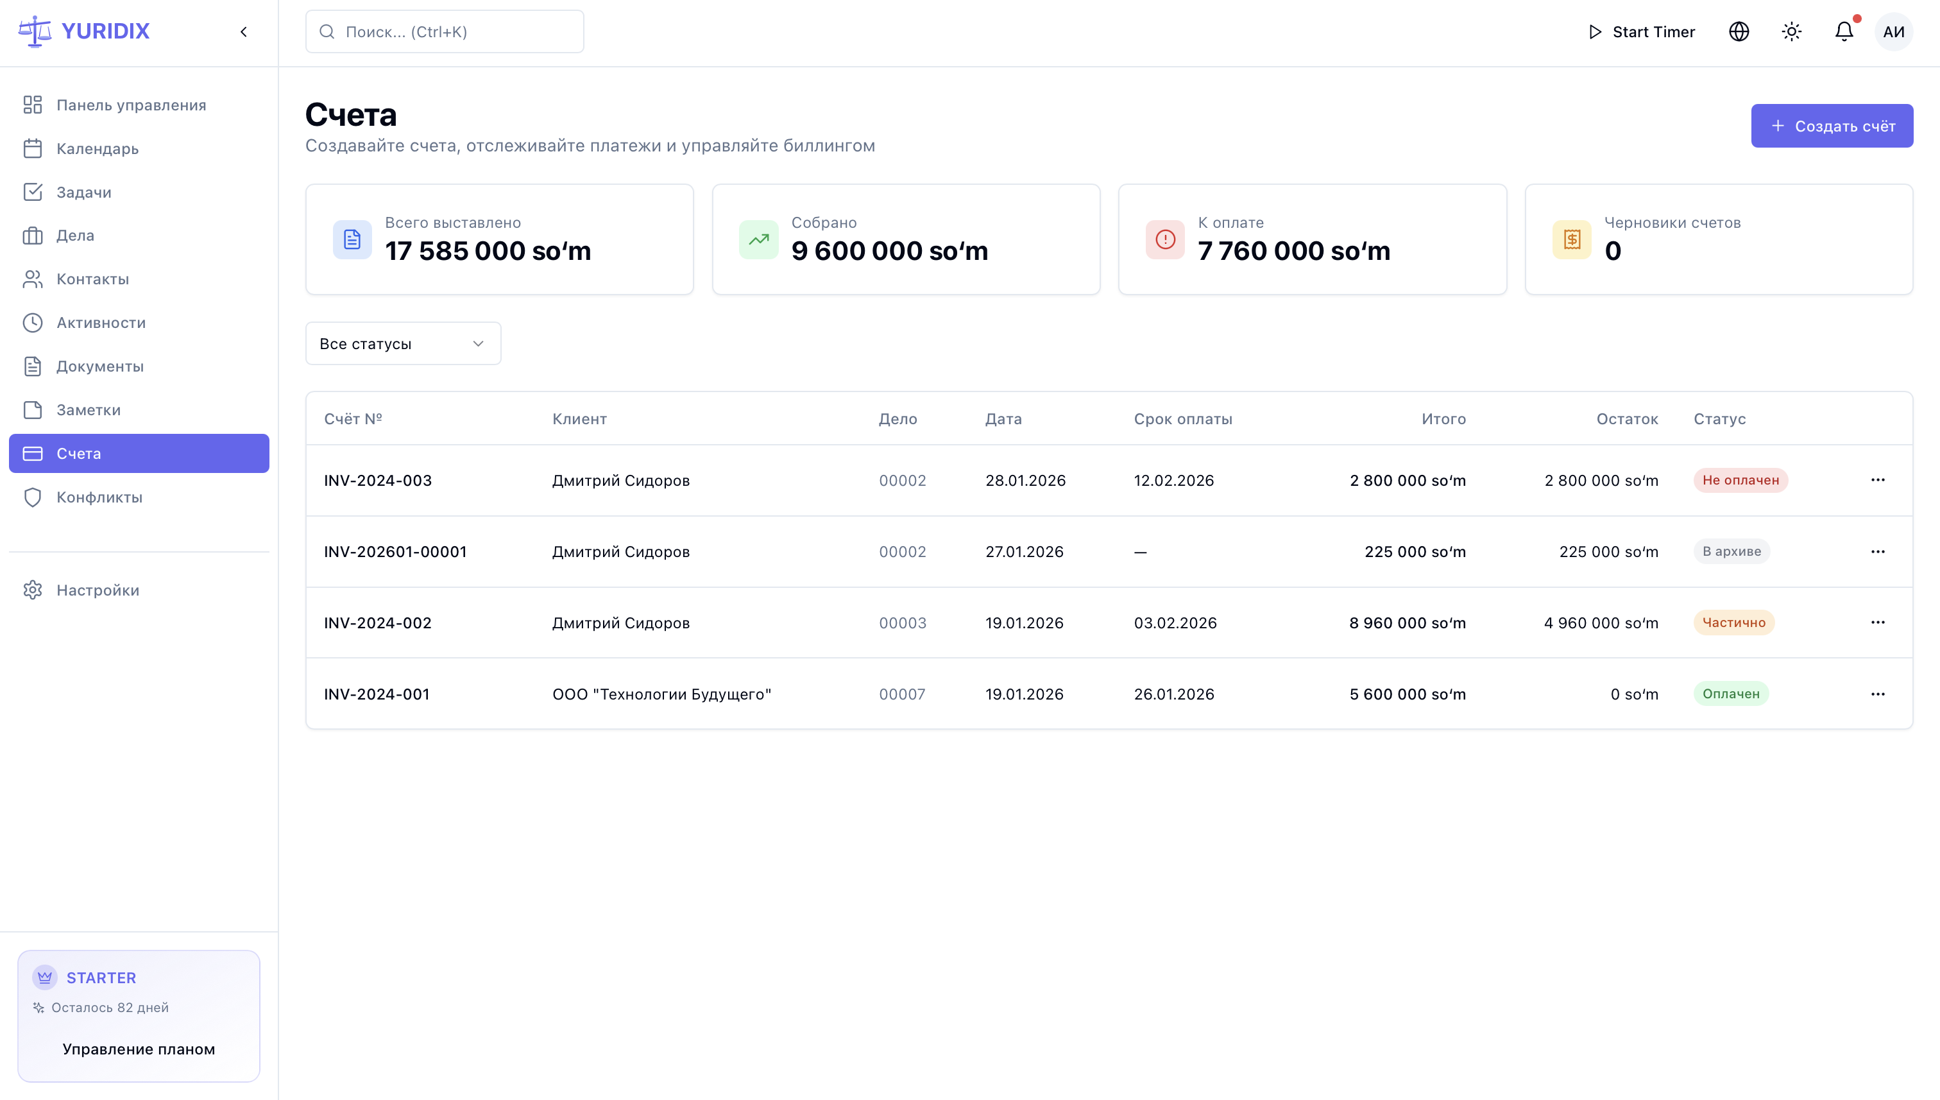
Task: Click the YURIDIX scales logo
Action: tap(35, 31)
